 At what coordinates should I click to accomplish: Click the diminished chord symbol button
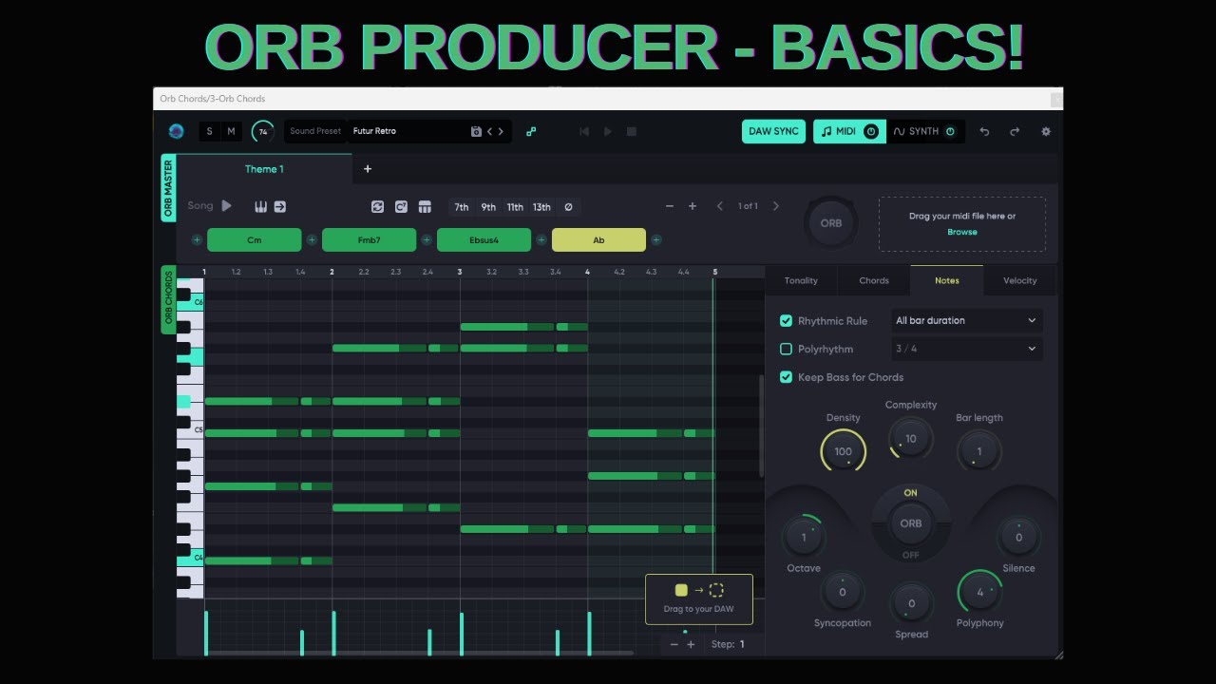pos(568,206)
